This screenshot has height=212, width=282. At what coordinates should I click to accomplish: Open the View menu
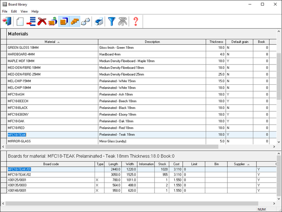tap(24, 11)
